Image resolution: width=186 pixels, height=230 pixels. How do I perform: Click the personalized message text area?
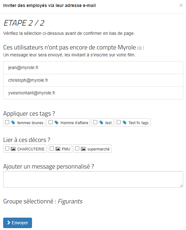click(x=93, y=179)
